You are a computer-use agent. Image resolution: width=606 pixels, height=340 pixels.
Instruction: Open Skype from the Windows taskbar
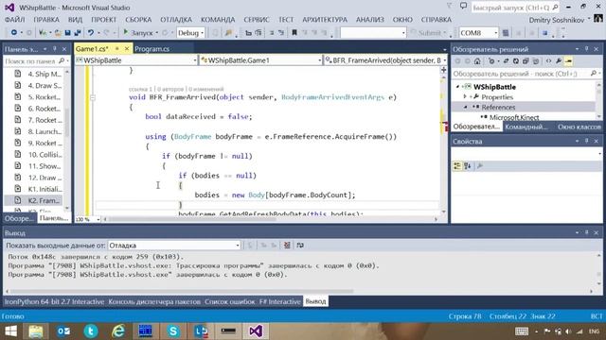coord(173,331)
